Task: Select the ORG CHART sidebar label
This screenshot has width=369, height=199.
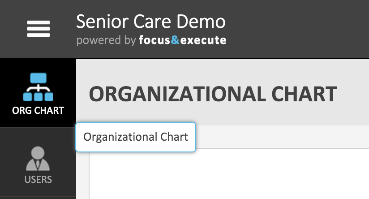Action: pyautogui.click(x=38, y=110)
